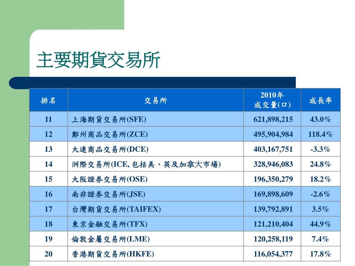Click volume value 196,350,279
Image resolution: width=355 pixels, height=266 pixels.
tap(273, 179)
